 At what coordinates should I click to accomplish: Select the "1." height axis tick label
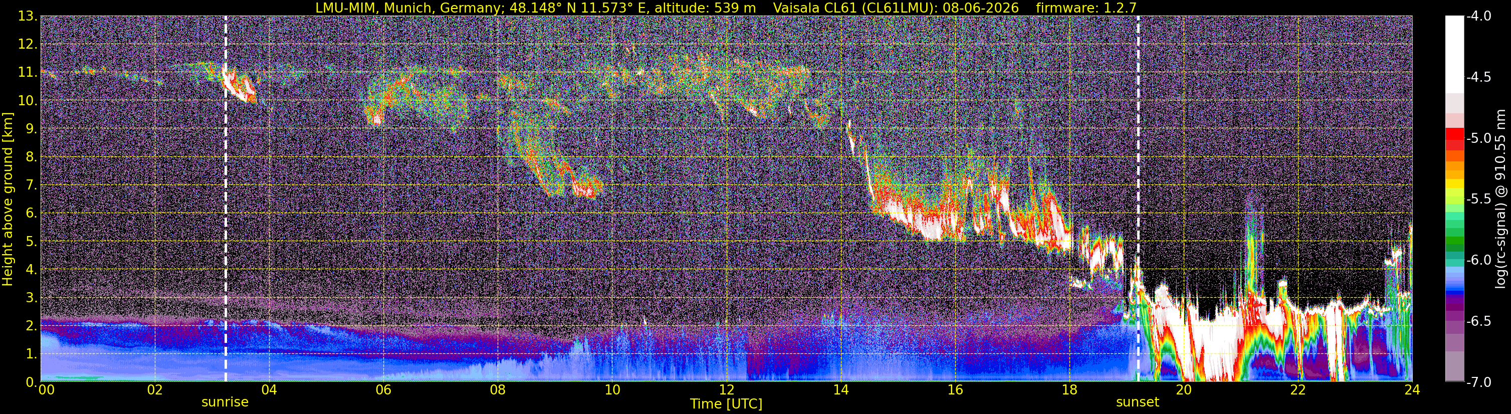tap(31, 354)
